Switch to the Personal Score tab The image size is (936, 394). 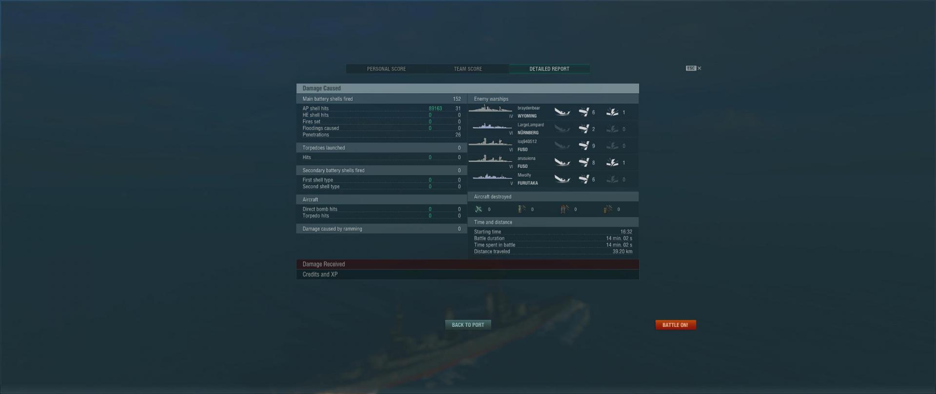click(x=386, y=69)
